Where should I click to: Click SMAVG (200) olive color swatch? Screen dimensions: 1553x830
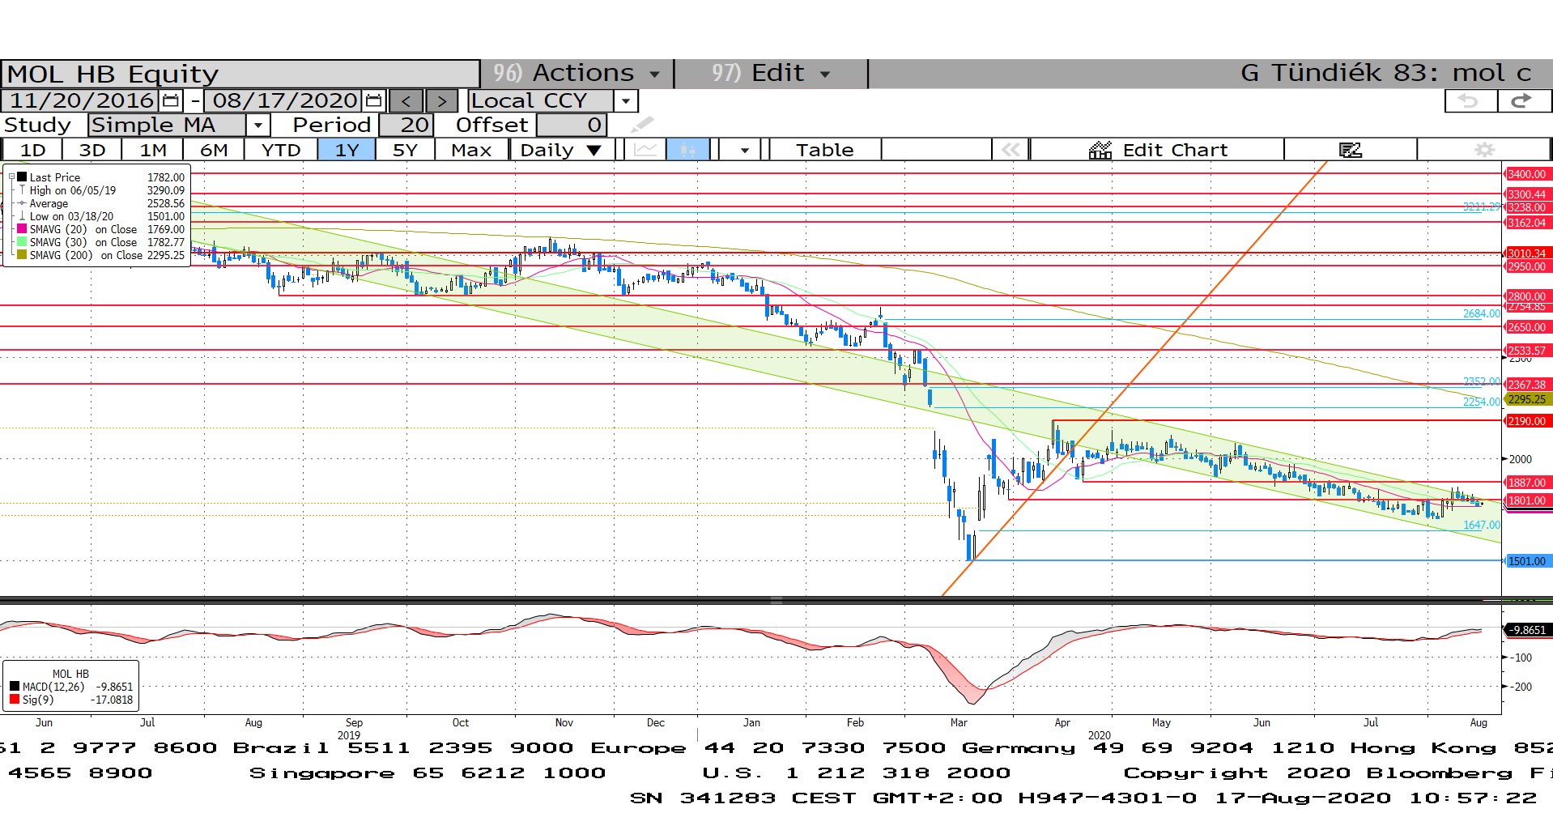pos(22,255)
